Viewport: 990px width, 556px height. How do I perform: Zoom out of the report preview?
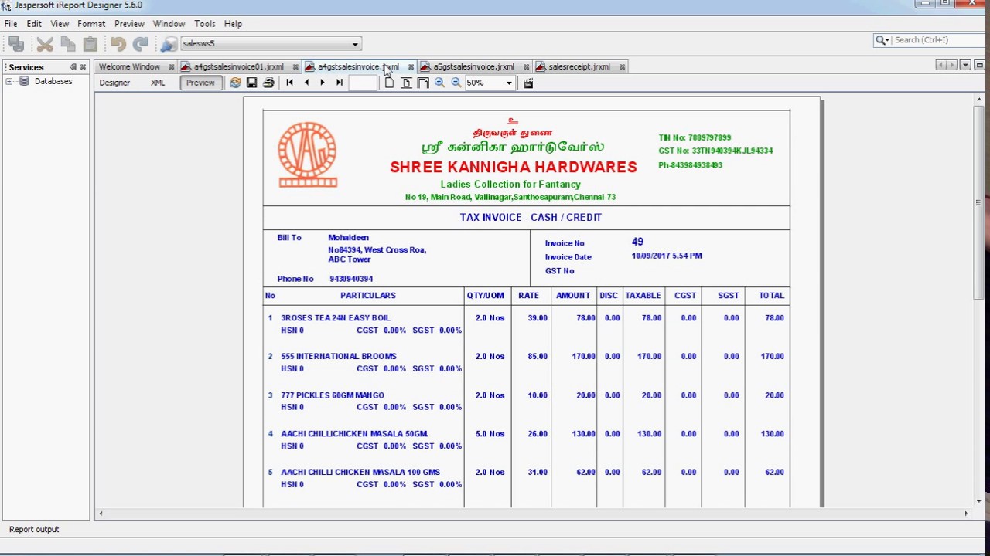456,83
